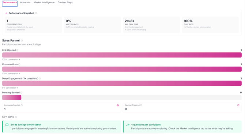Click "1 of 1 visitors started a conversation"

point(197,27)
